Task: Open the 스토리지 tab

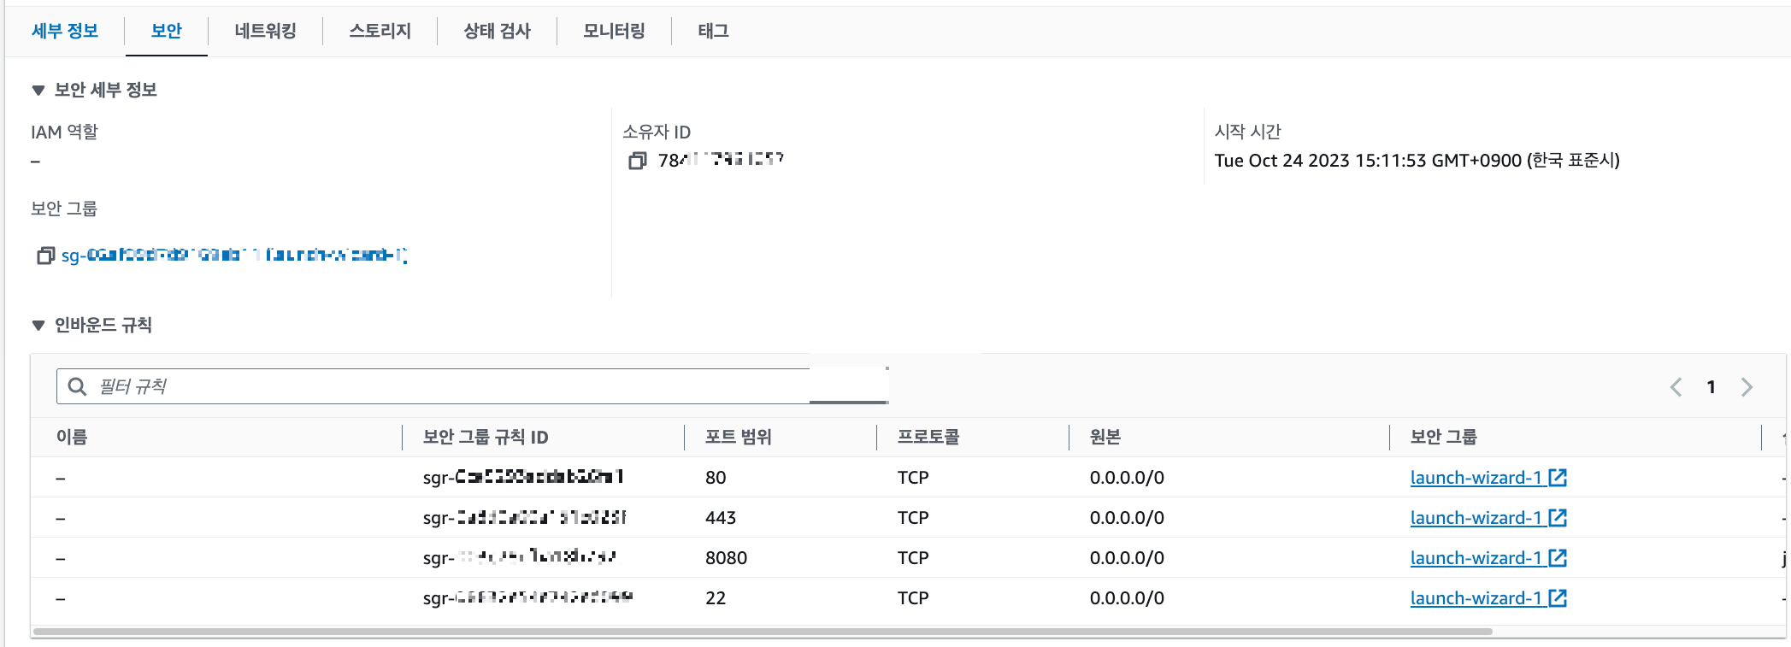Action: pyautogui.click(x=380, y=31)
